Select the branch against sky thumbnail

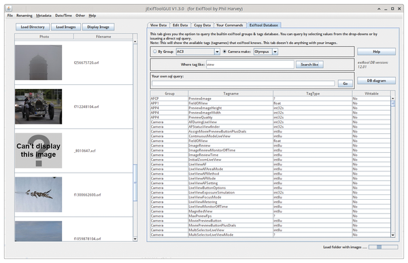click(x=39, y=194)
